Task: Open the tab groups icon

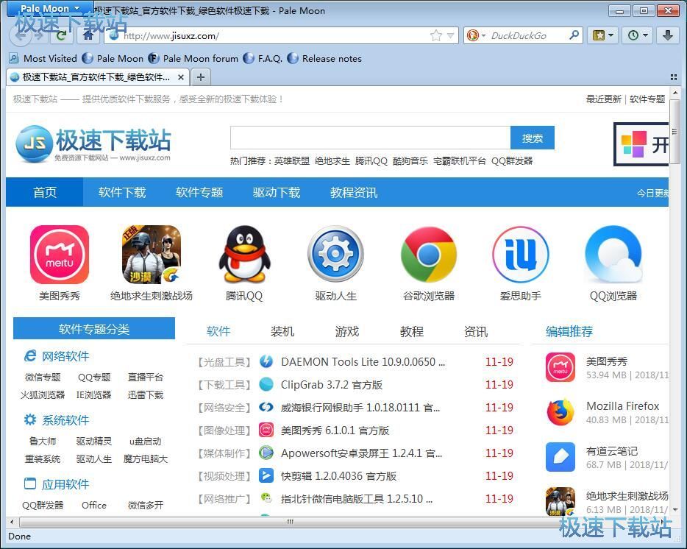Action: 674,77
